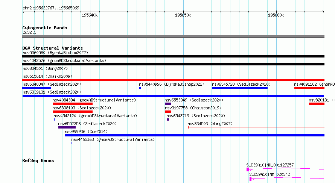Click the DGV Structural Variants track title

click(53, 48)
